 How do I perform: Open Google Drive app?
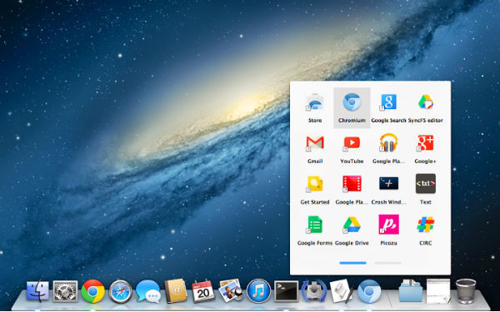click(x=352, y=225)
